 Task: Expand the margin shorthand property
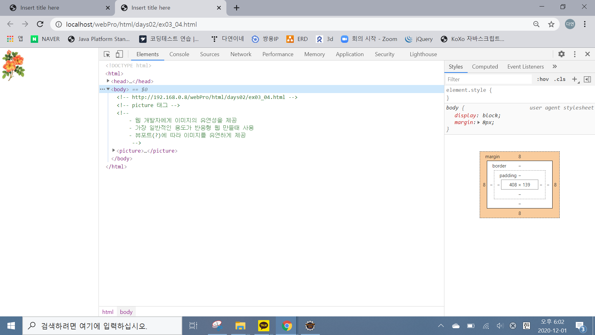479,123
